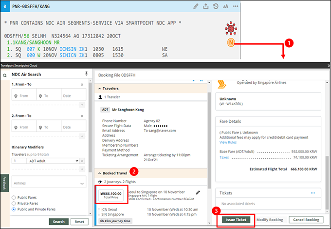Click the 56 link in 0DSFFH/56 line

(x=27, y=36)
